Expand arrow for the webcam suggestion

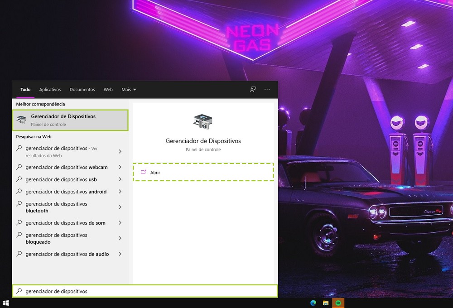coord(120,167)
